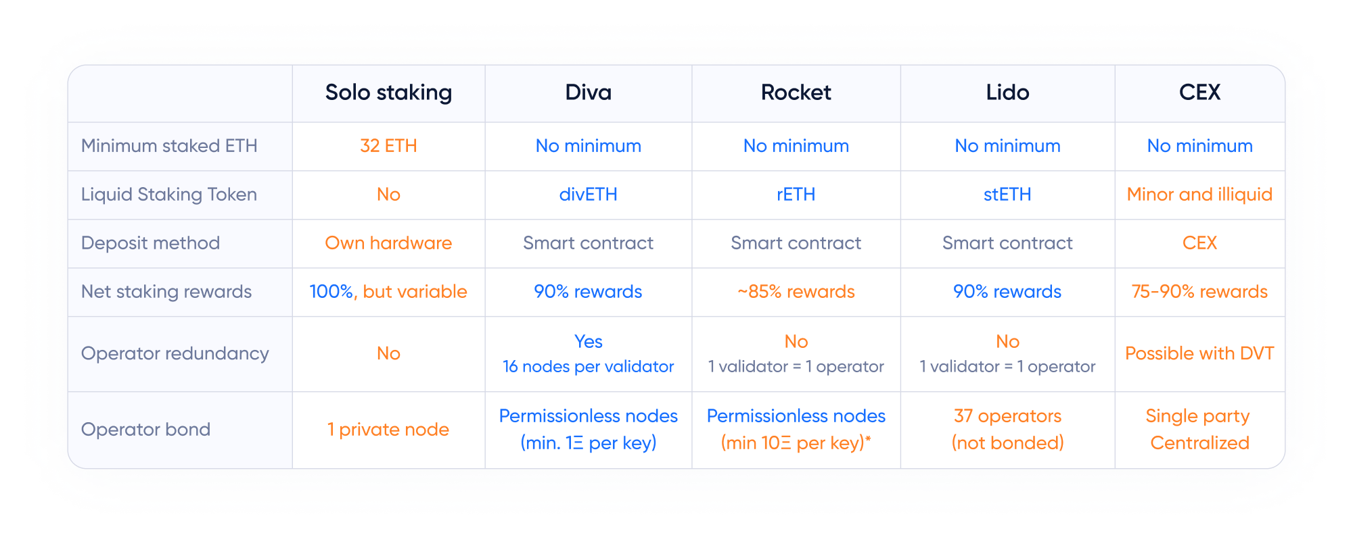Click the 32 ETH cell

388,146
